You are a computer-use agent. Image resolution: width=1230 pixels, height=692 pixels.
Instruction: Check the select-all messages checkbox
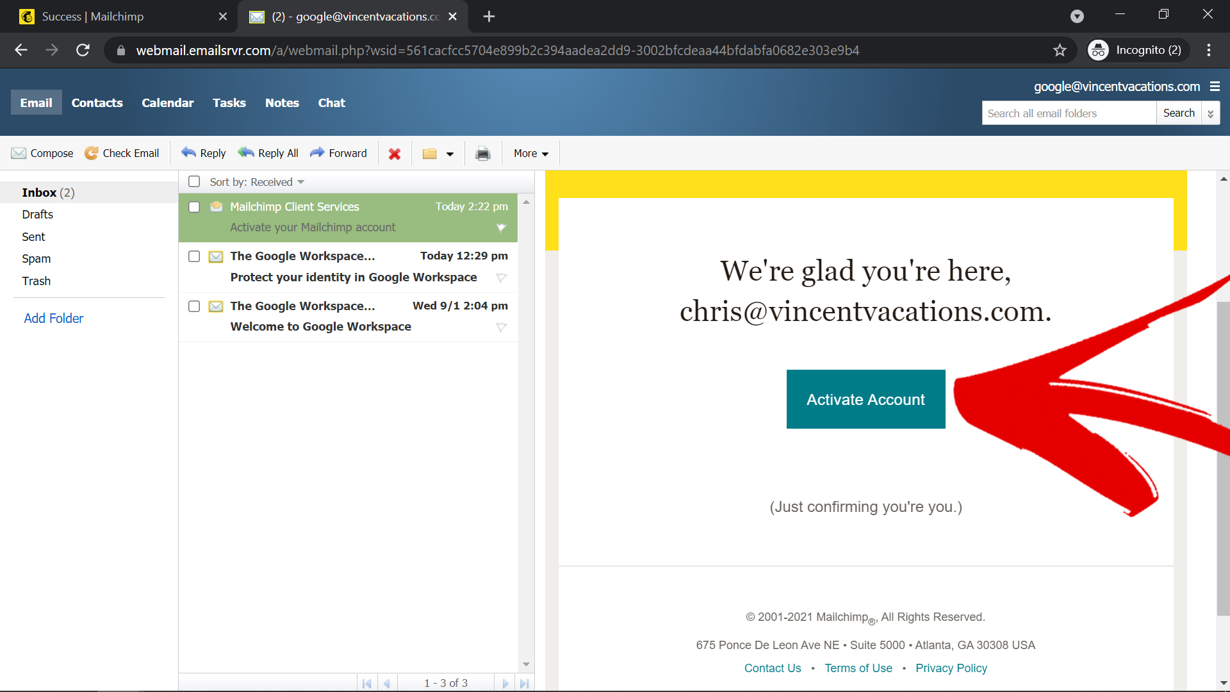[194, 182]
